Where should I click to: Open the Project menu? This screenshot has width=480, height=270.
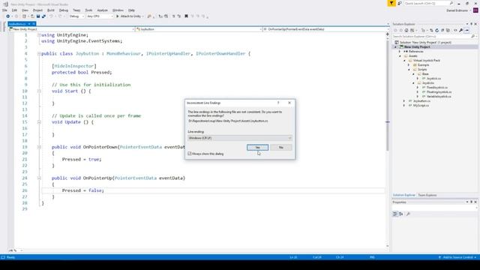pyautogui.click(x=37, y=10)
